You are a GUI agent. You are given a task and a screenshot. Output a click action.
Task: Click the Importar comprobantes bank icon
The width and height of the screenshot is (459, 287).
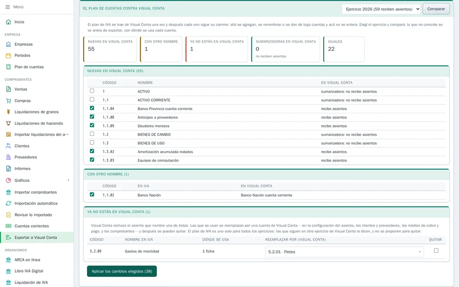[x=9, y=192]
